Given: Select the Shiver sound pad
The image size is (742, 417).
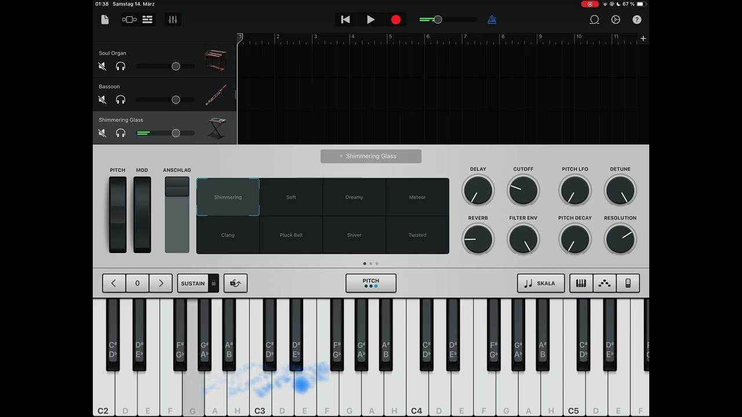Looking at the screenshot, I should 354,235.
